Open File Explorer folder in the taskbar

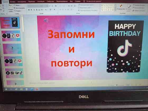tap(21, 89)
